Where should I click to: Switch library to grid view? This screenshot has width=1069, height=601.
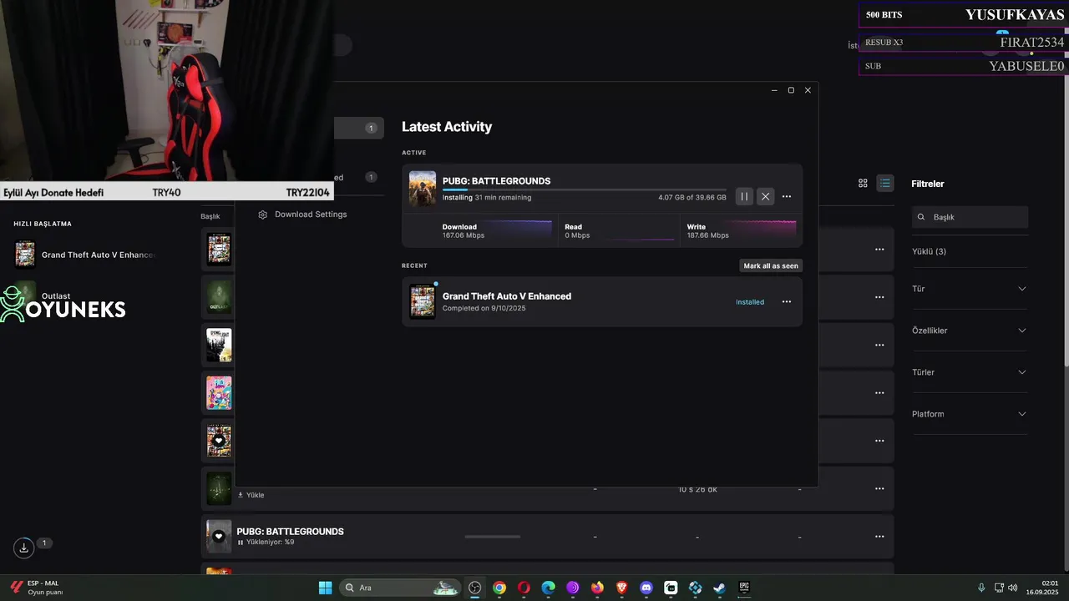(863, 184)
